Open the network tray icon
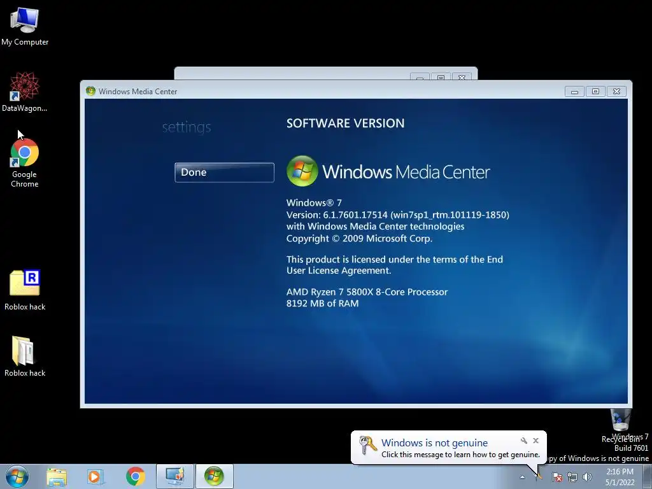The image size is (652, 489). click(x=572, y=477)
